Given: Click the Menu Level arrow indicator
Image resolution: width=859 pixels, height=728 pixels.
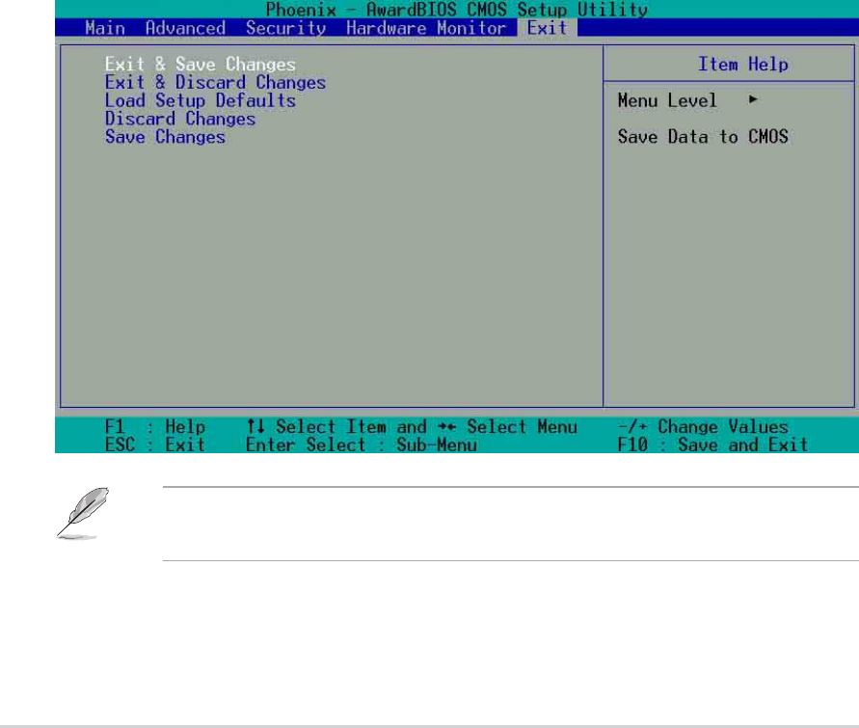Looking at the screenshot, I should click(752, 100).
